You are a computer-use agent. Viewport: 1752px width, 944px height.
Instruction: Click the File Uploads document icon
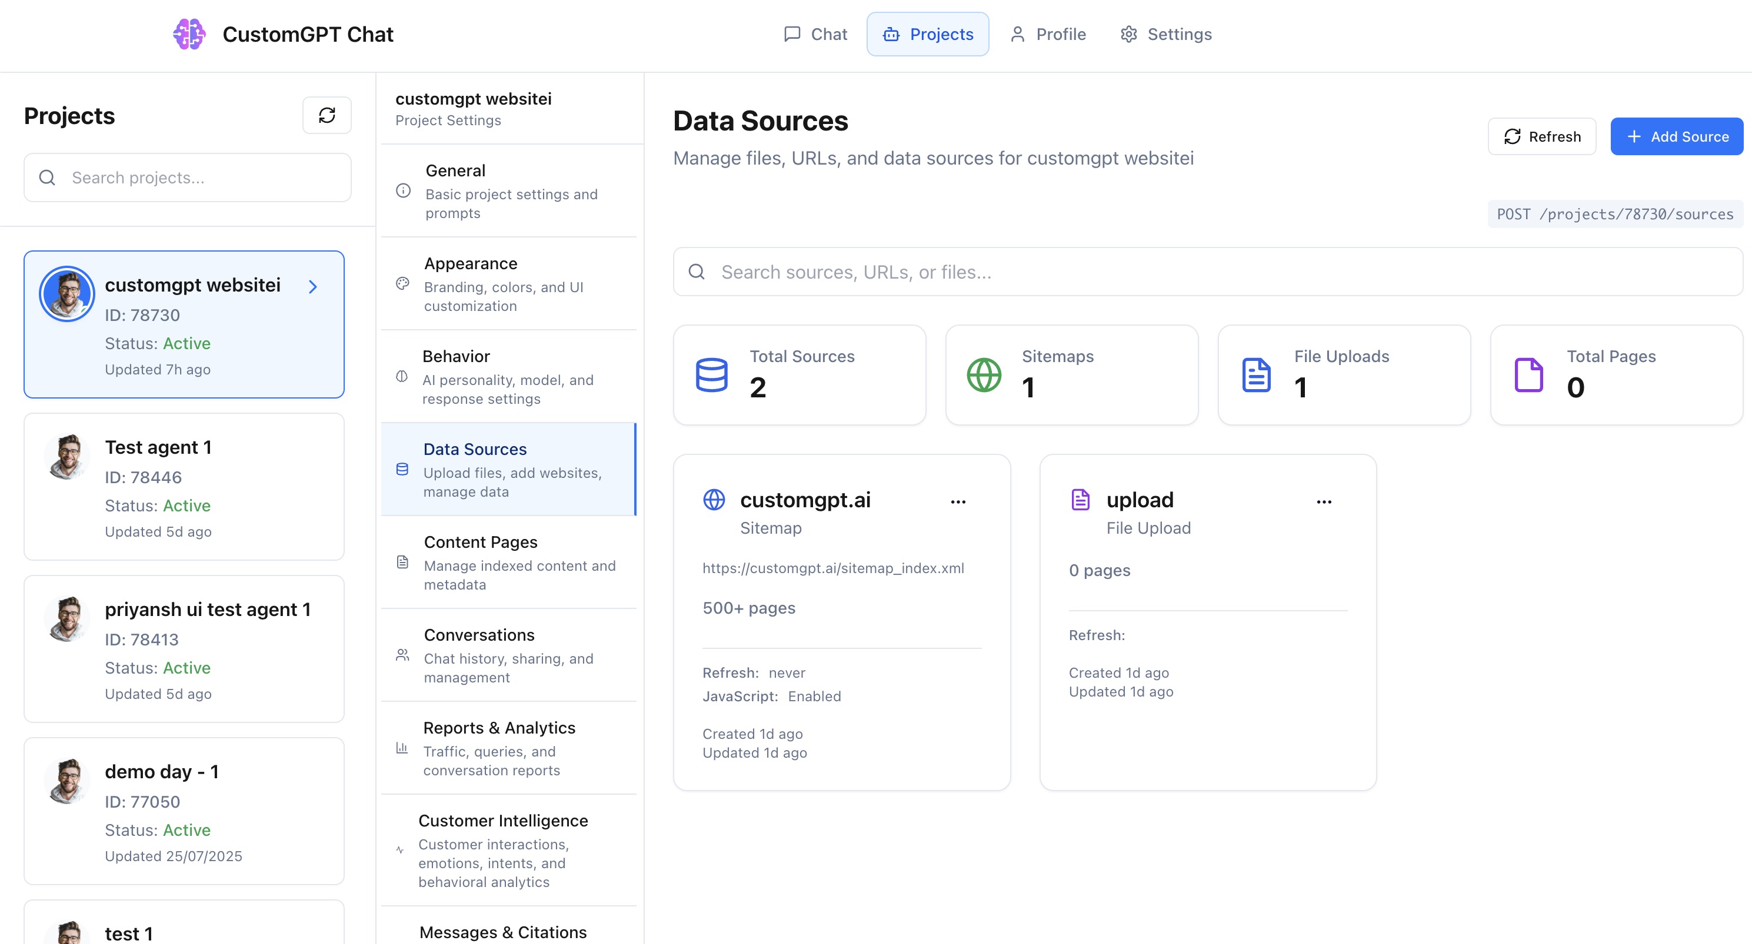1256,374
